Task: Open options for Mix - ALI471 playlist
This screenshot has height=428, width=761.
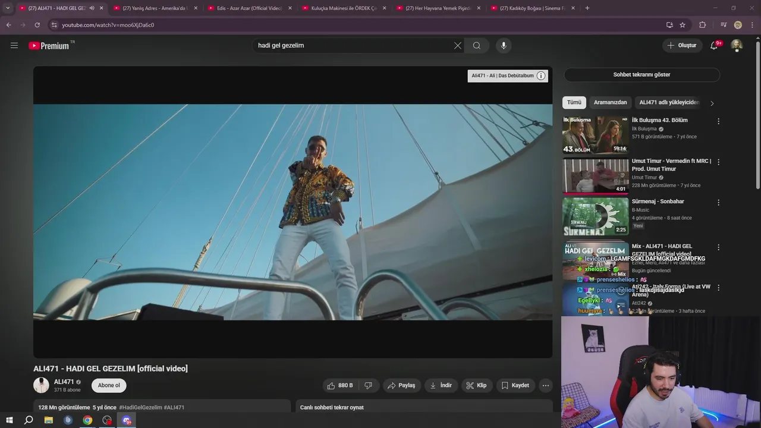Action: tap(718, 247)
